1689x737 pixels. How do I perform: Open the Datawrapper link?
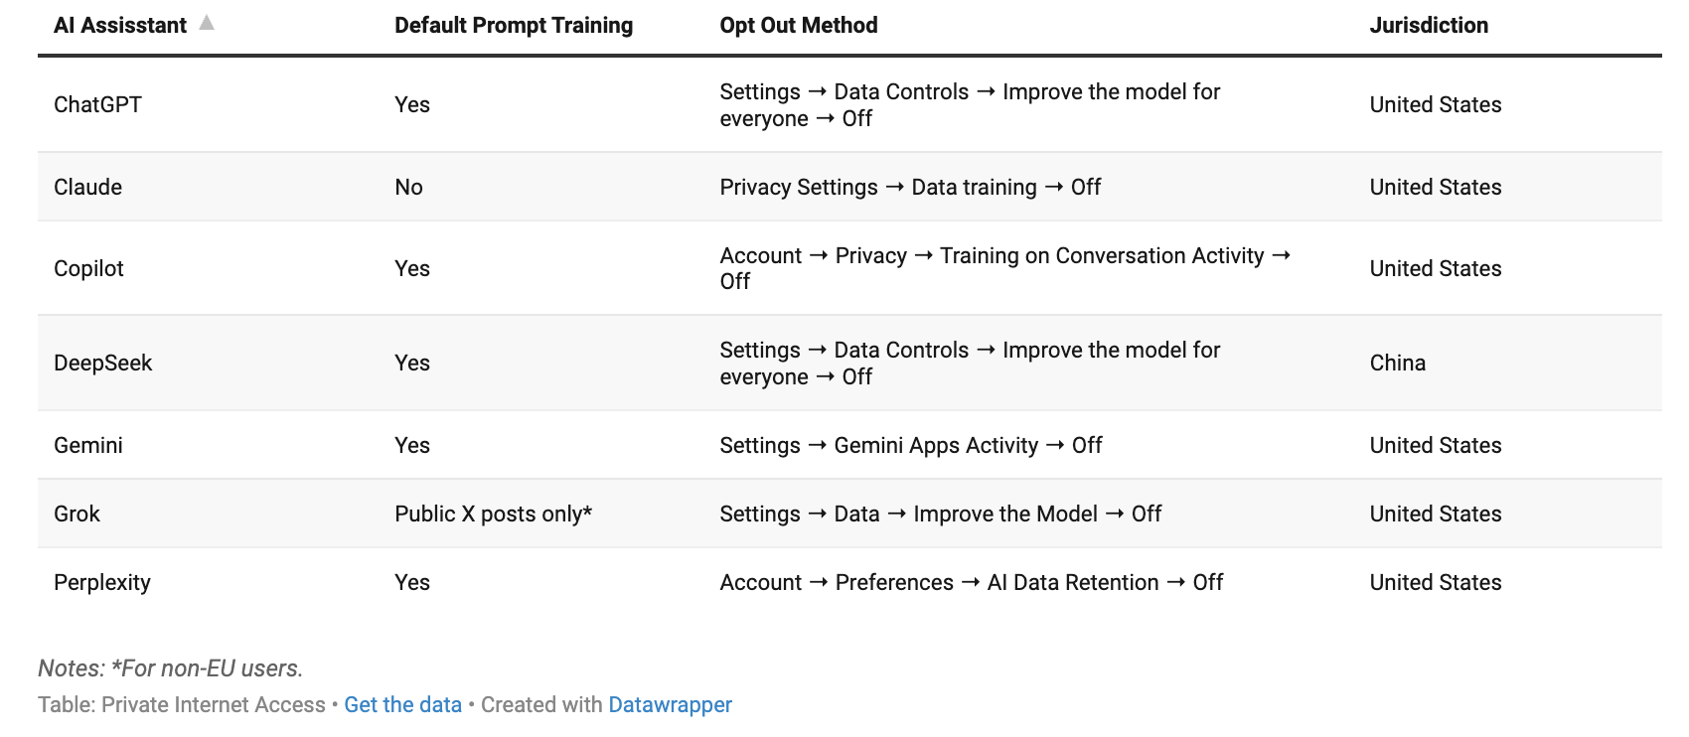(670, 704)
